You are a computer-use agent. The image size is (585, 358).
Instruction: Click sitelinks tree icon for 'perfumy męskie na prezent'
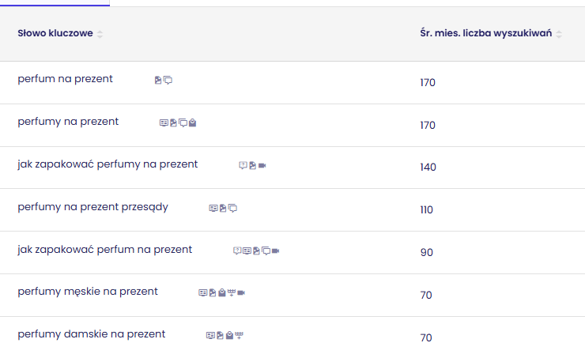click(232, 292)
